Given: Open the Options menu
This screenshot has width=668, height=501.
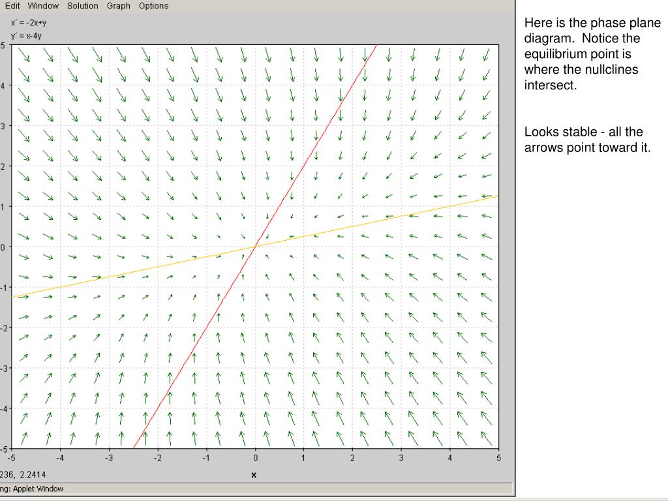Looking at the screenshot, I should [x=153, y=6].
